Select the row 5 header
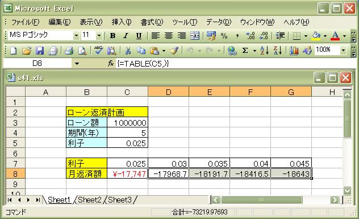This screenshot has width=359, height=219. 15,143
